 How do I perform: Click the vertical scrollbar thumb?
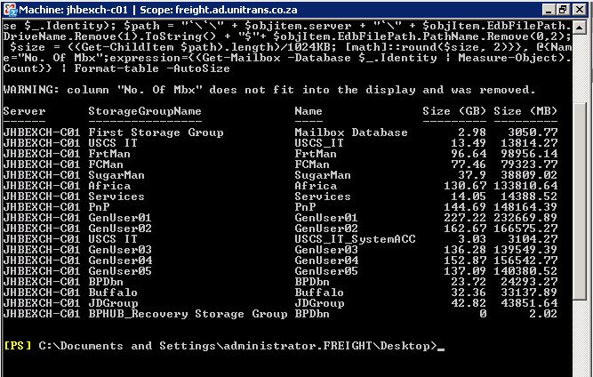click(x=580, y=200)
